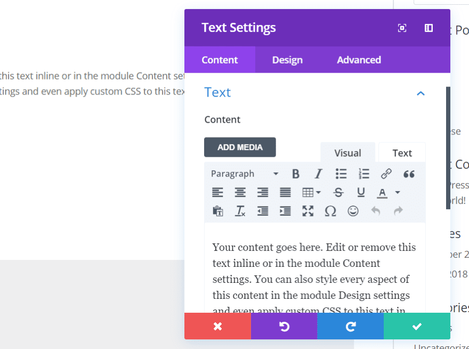
Task: Select the Text editor tab
Action: click(x=402, y=153)
